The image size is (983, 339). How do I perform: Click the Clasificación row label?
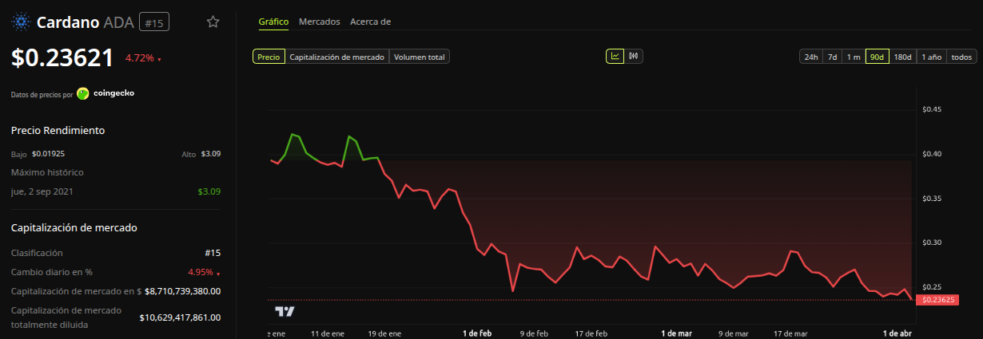37,253
